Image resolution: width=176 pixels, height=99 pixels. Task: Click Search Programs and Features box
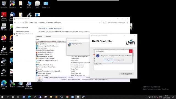(117, 23)
